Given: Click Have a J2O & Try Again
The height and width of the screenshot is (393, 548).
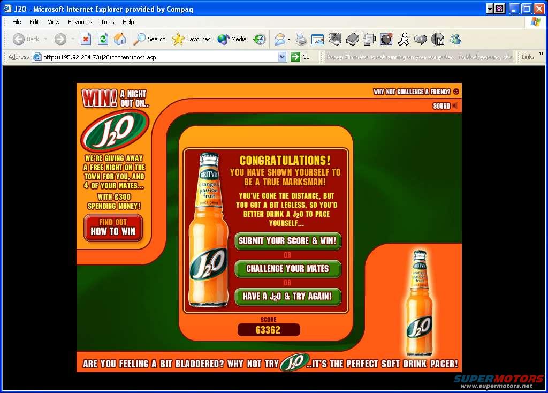Looking at the screenshot, I should (287, 296).
